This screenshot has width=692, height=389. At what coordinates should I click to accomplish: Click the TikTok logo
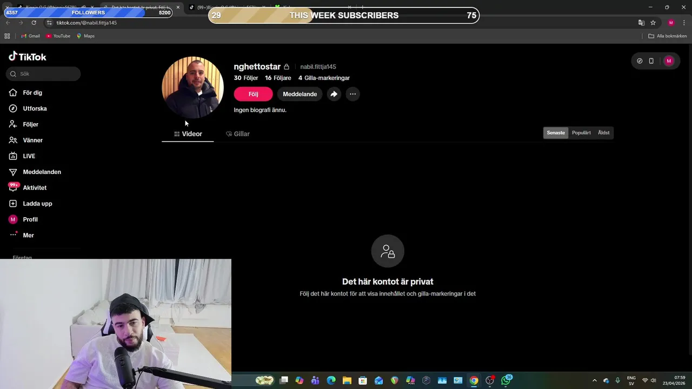pos(28,57)
